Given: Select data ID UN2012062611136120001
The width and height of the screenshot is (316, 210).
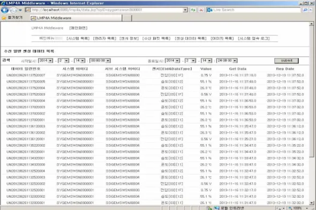Looking at the screenshot, I should tap(26, 139).
